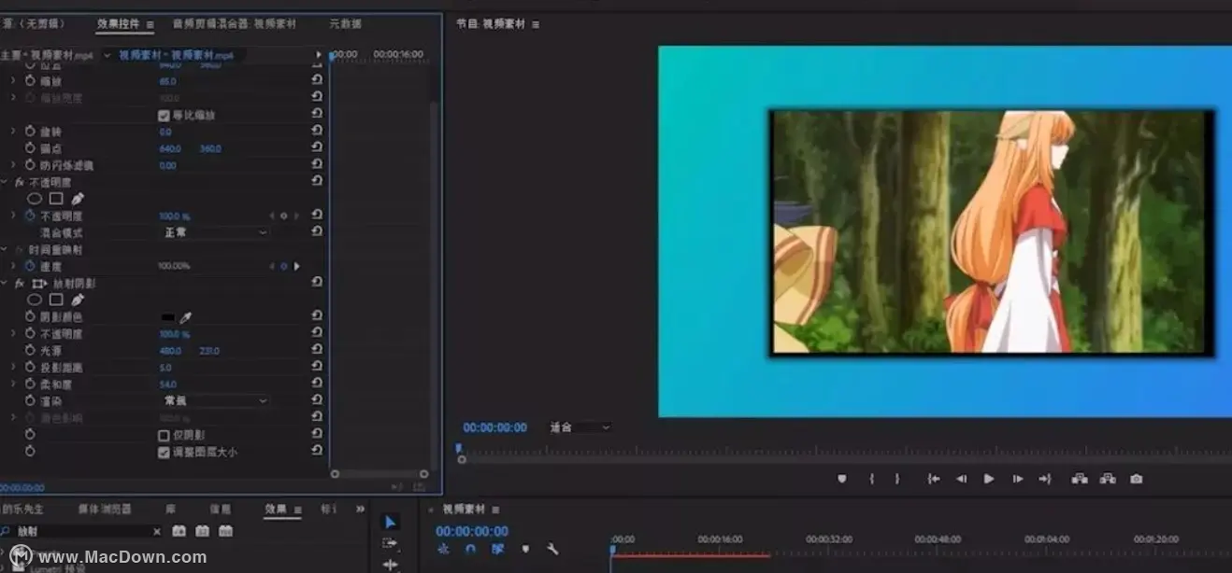Image resolution: width=1232 pixels, height=573 pixels.
Task: Go to In point in Program monitor
Action: [x=933, y=479]
